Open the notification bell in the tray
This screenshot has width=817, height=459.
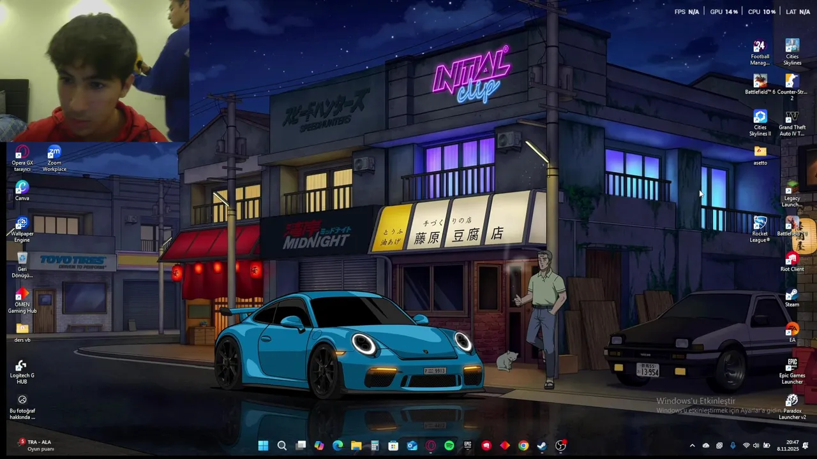click(806, 446)
